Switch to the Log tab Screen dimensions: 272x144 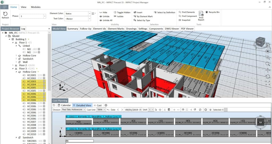pos(23,29)
